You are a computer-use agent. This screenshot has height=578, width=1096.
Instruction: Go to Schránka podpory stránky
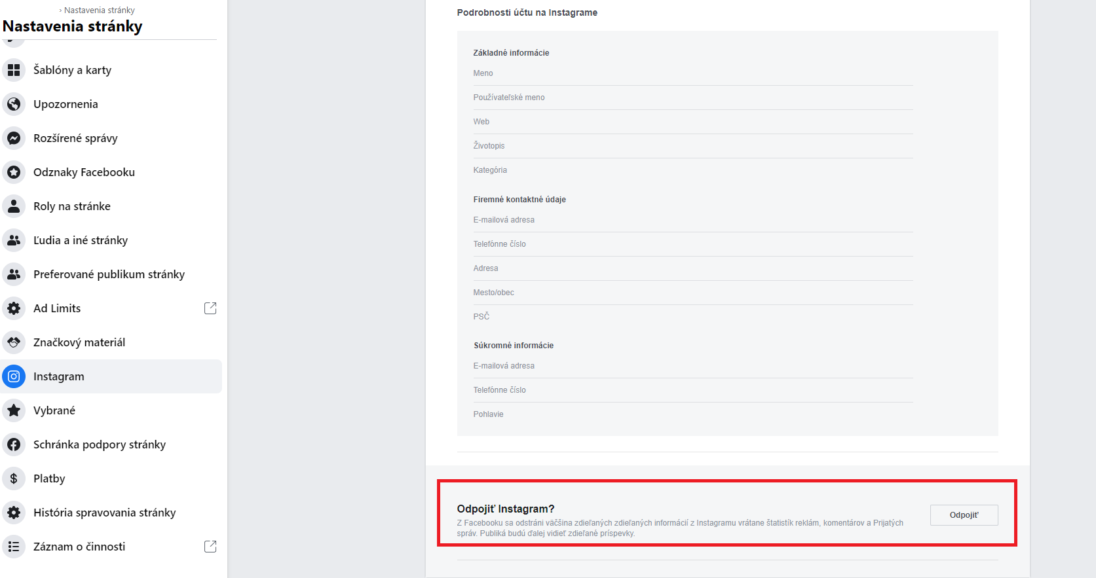tap(111, 444)
